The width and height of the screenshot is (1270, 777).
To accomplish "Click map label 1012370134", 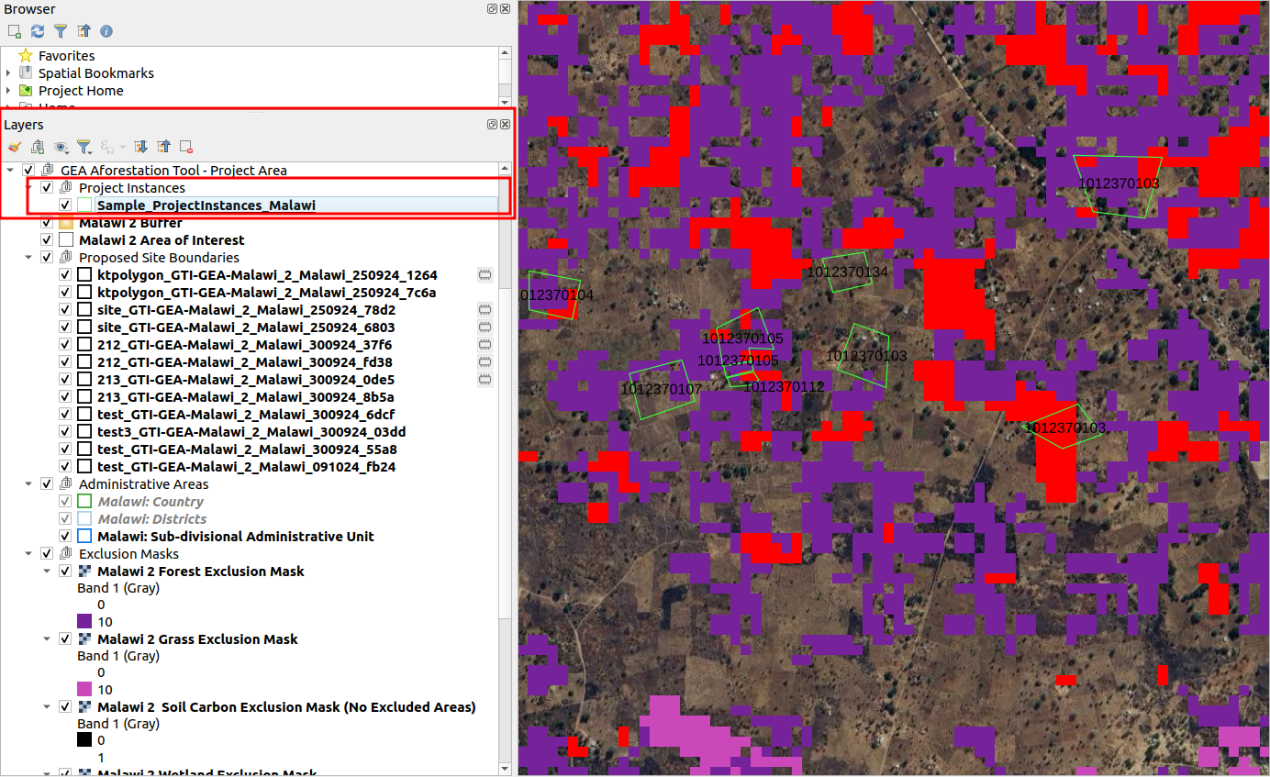I will (847, 272).
